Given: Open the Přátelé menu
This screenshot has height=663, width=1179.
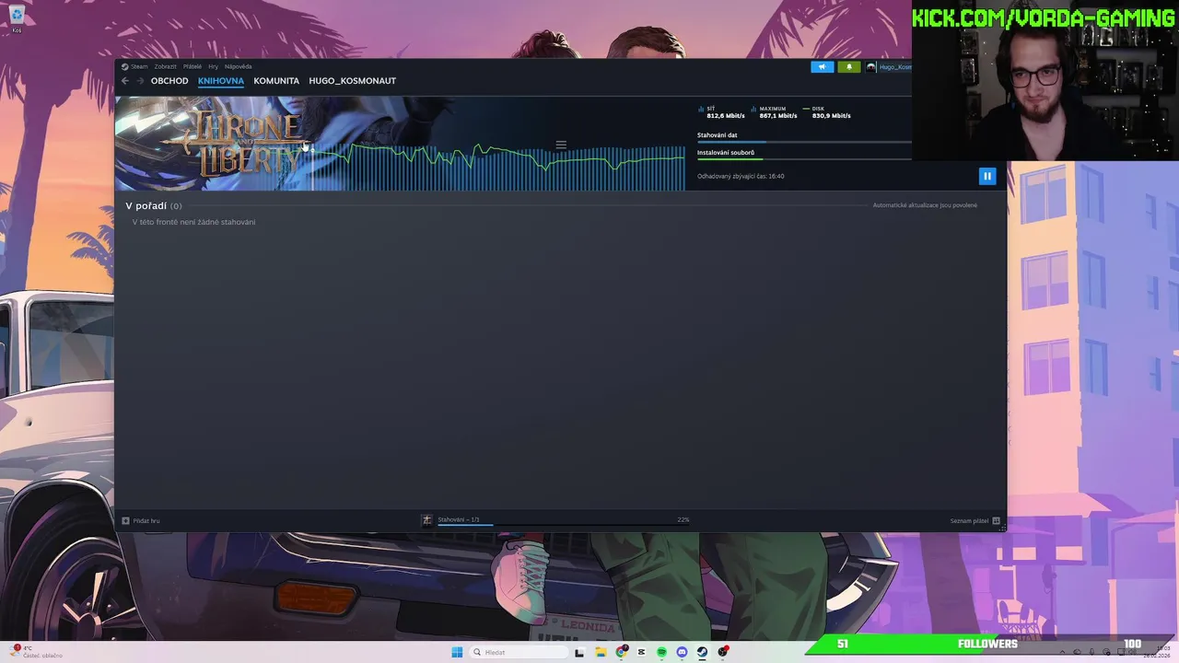Looking at the screenshot, I should [193, 66].
